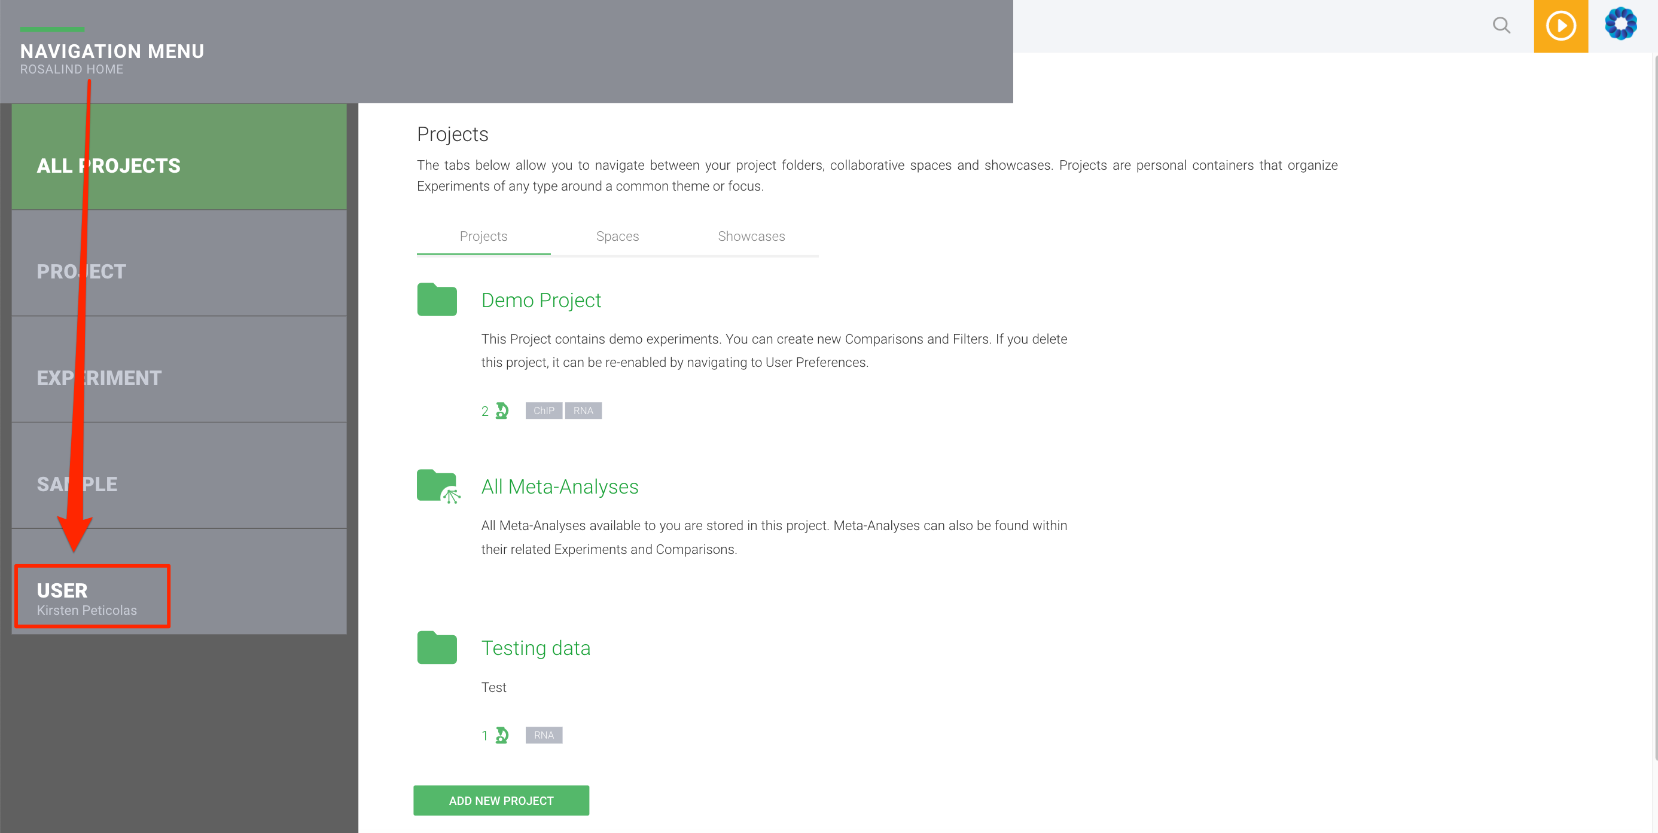Click the ChIP tag badge
Image resolution: width=1658 pixels, height=833 pixels.
(543, 411)
